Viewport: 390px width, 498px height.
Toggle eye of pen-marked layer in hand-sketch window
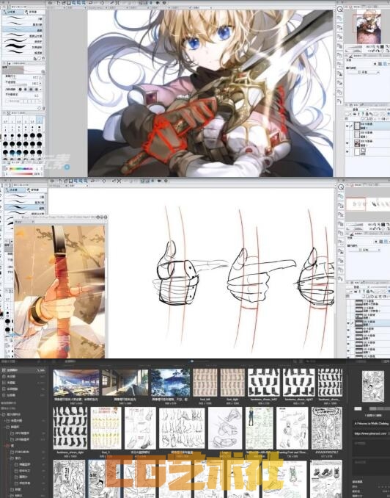tap(349, 323)
